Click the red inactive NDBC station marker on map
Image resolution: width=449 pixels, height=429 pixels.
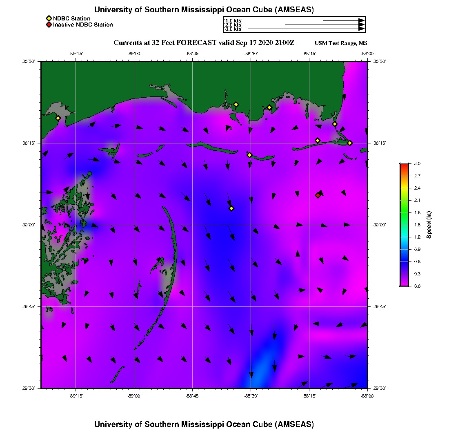[x=318, y=195]
